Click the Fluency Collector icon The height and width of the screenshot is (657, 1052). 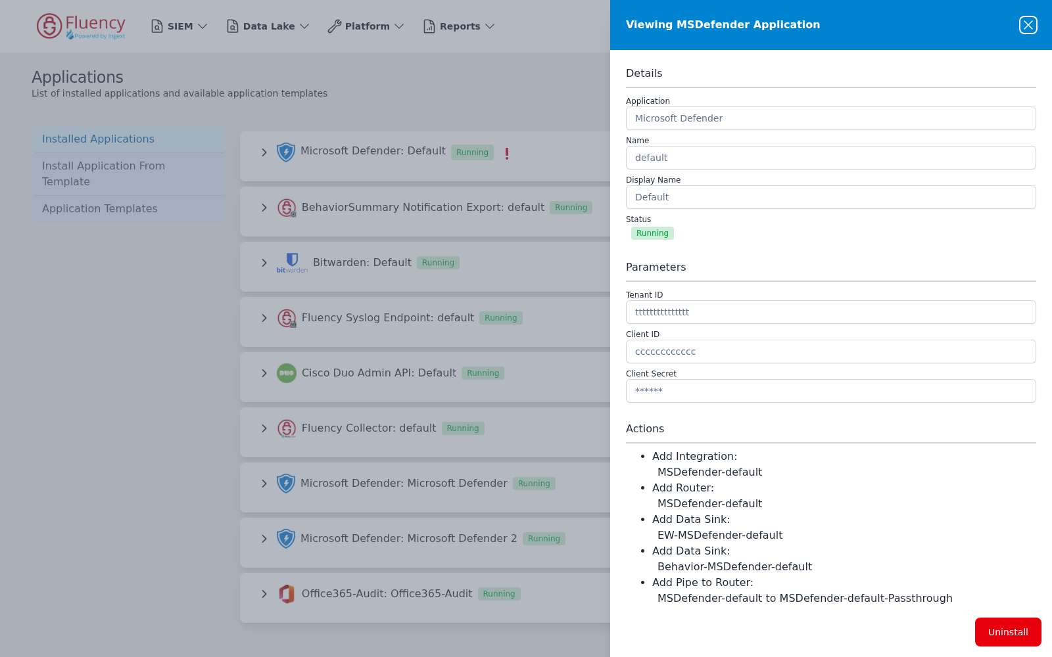(287, 428)
